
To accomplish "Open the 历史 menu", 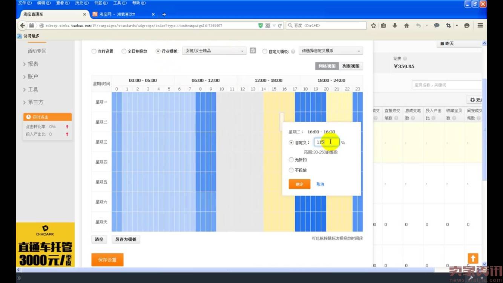I will (x=81, y=3).
